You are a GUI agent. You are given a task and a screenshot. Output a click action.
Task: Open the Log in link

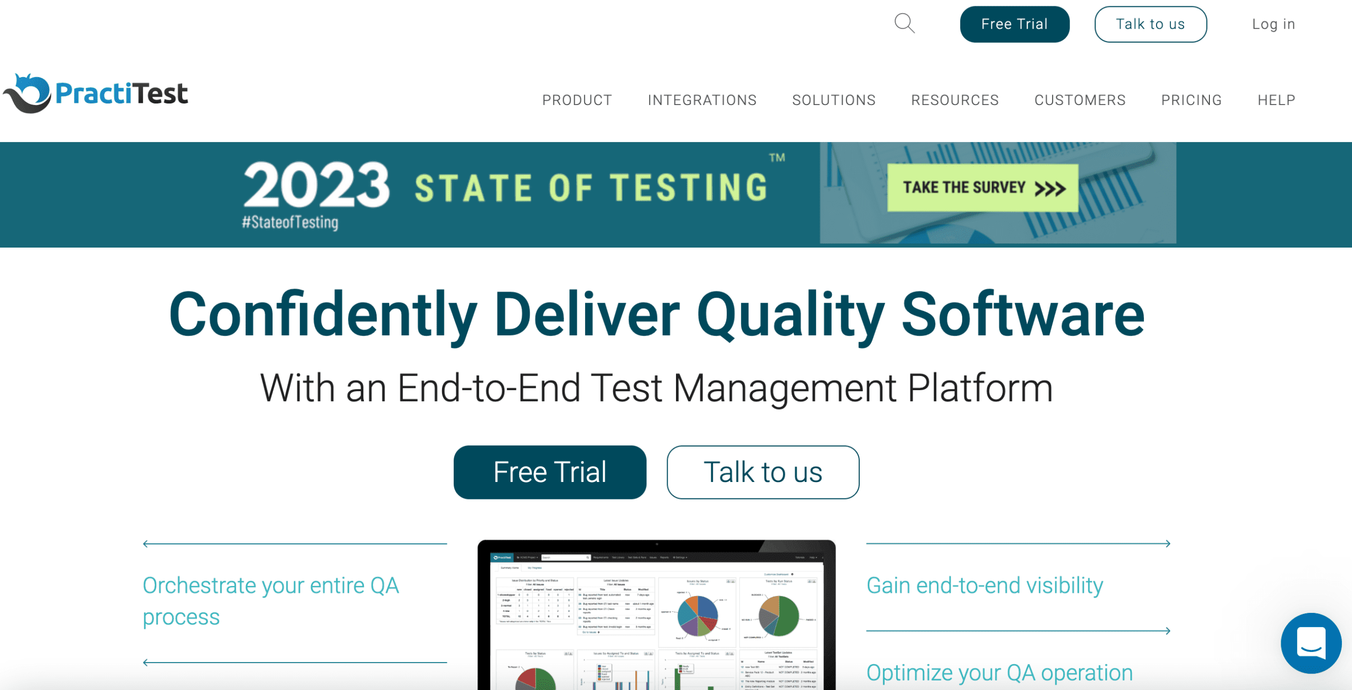point(1273,24)
